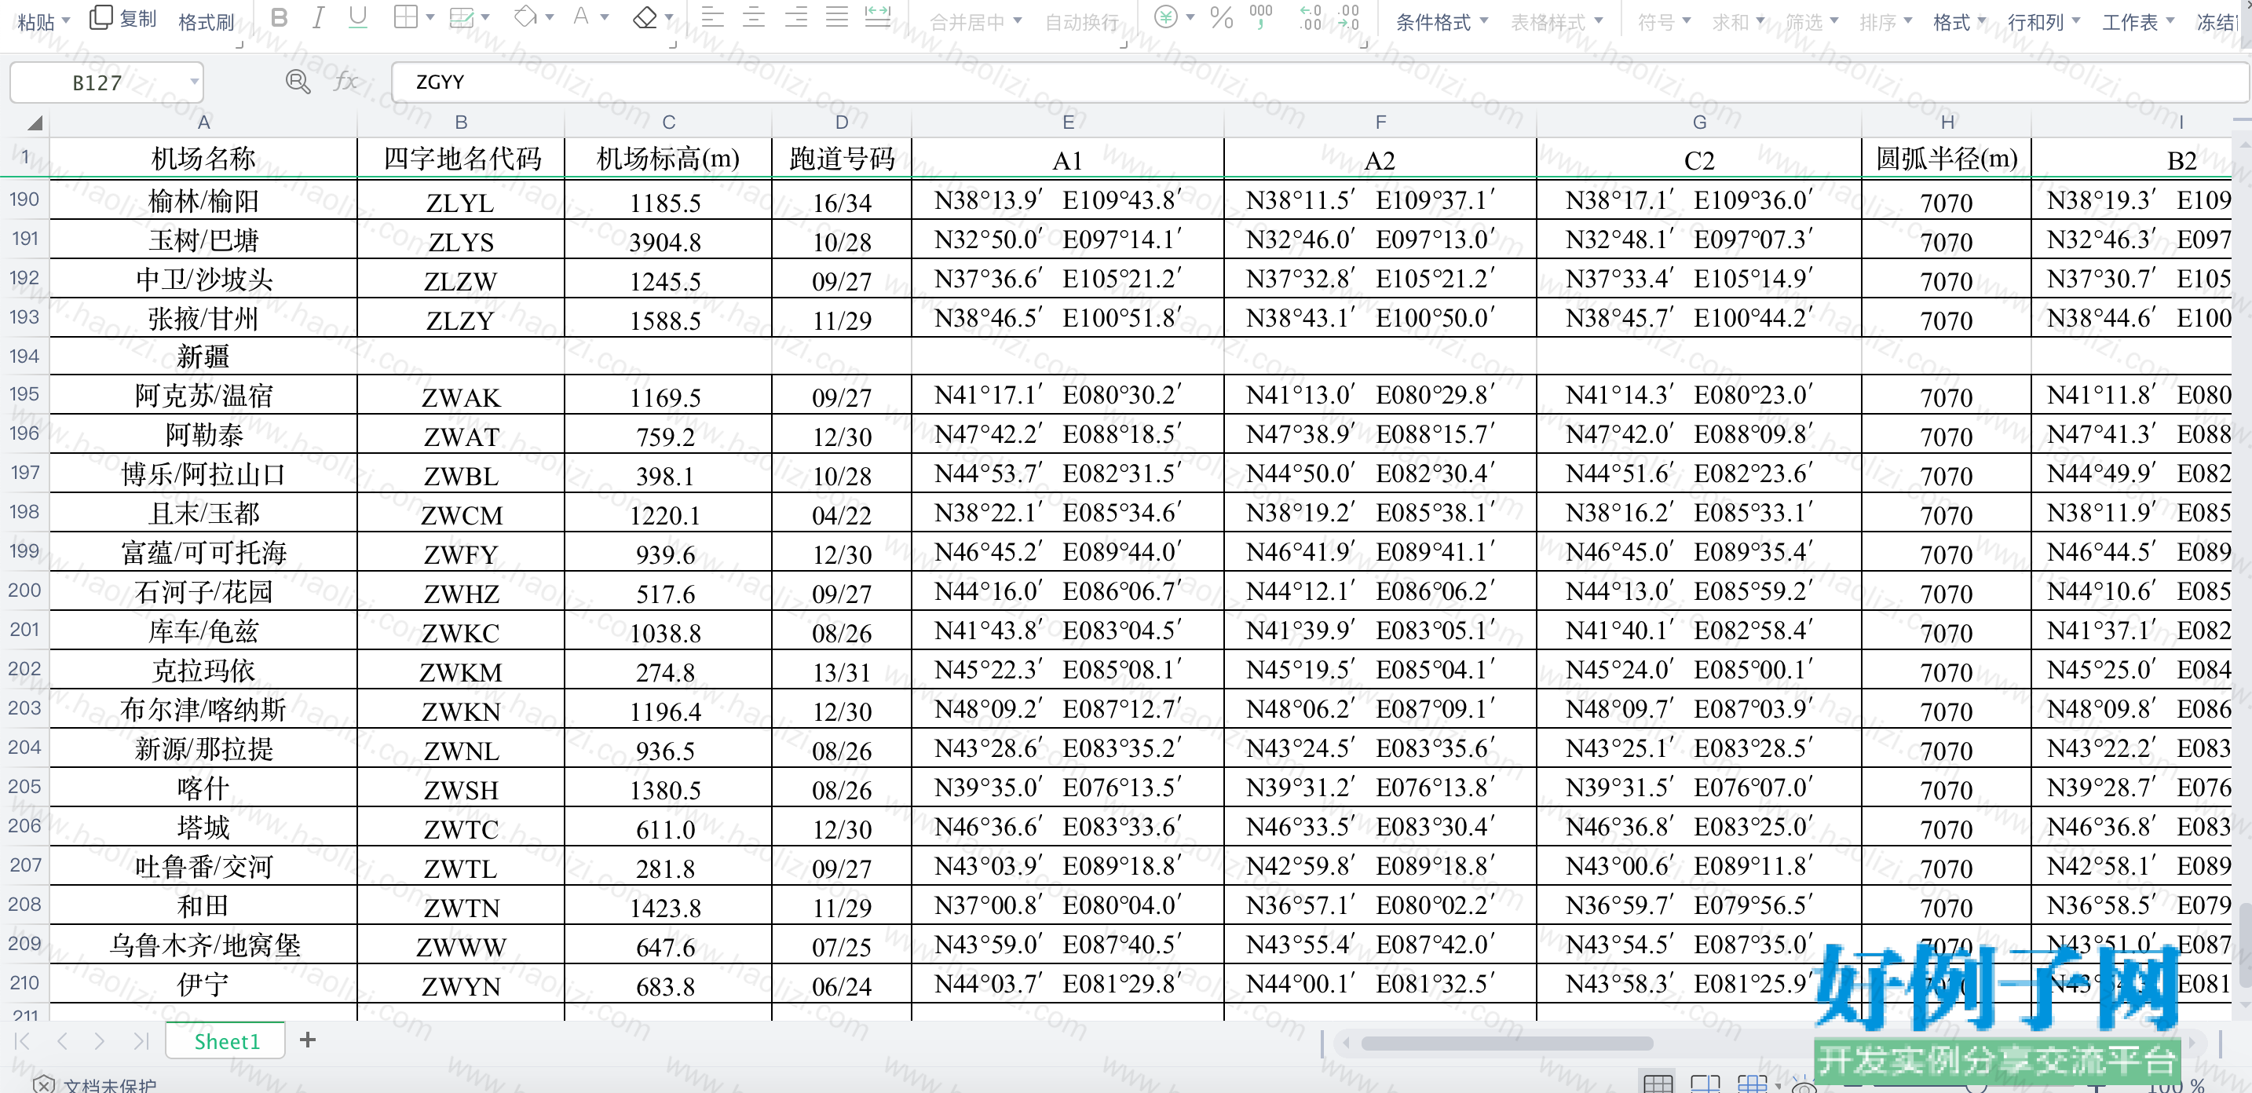This screenshot has width=2252, height=1093.
Task: Expand the font color dropdown arrow
Action: point(604,18)
